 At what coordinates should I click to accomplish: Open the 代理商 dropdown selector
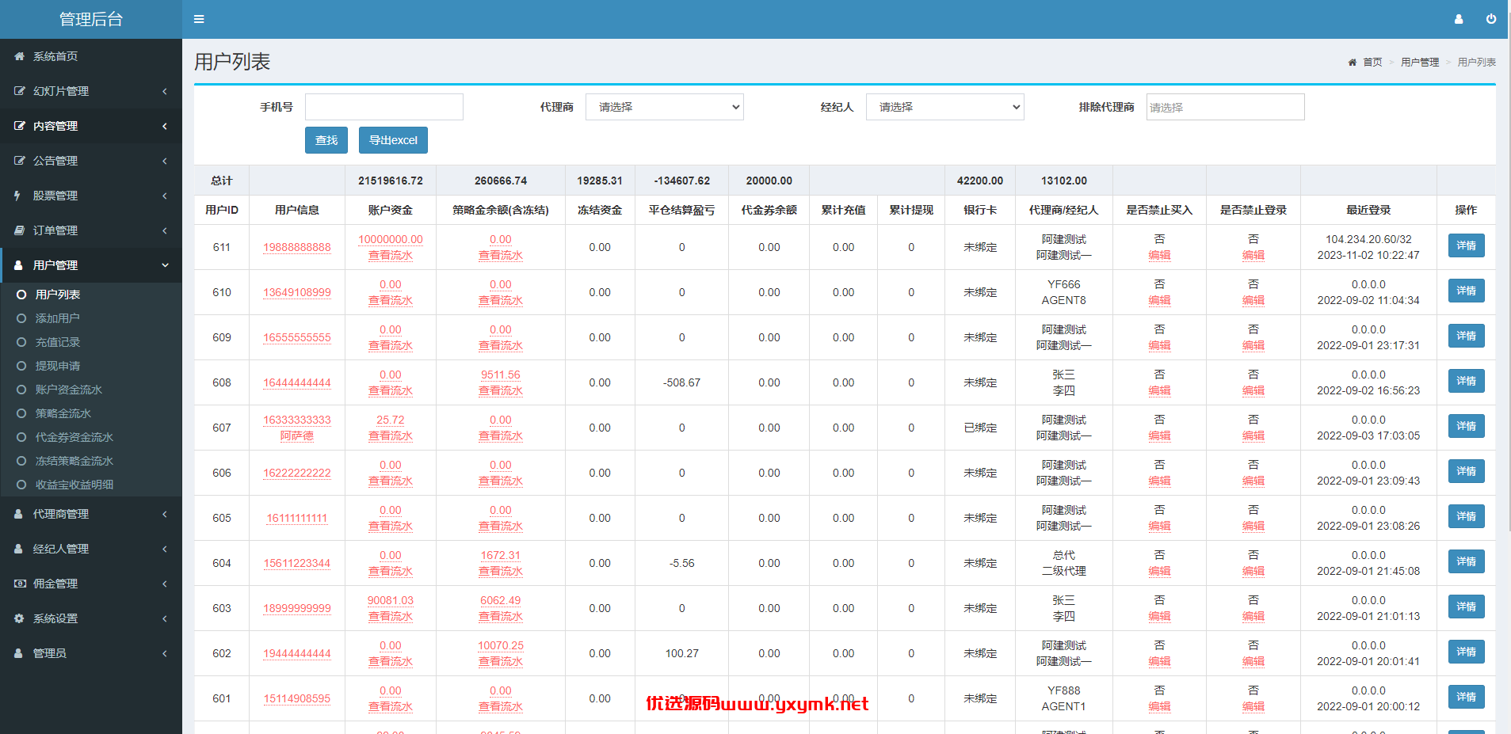(x=664, y=107)
